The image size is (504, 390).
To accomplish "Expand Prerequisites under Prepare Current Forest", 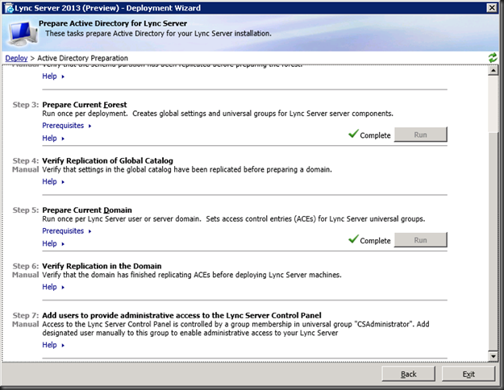I will pyautogui.click(x=67, y=126).
